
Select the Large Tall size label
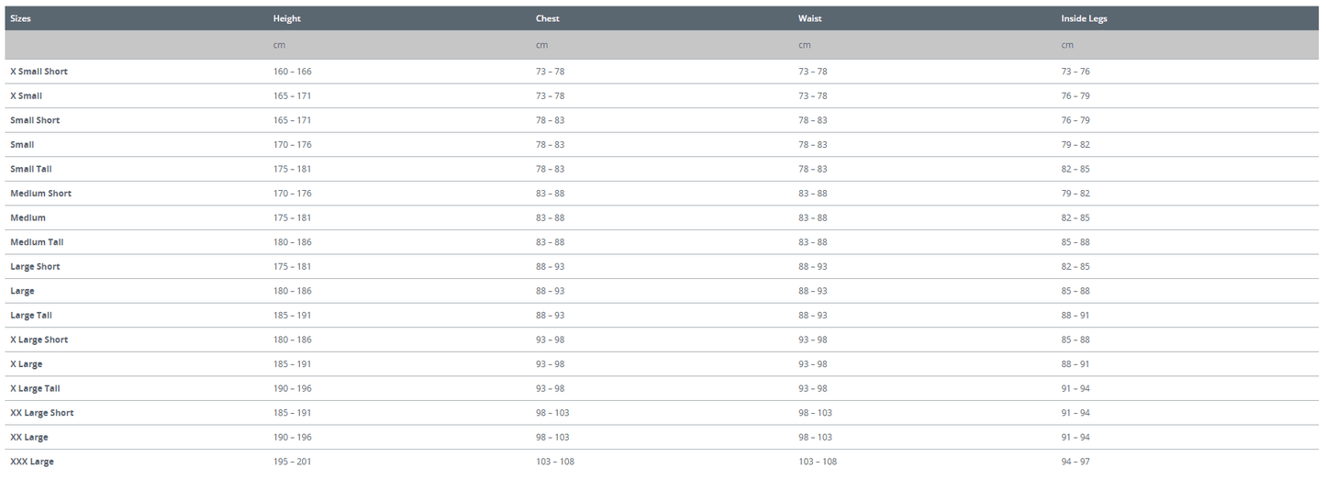(x=31, y=316)
